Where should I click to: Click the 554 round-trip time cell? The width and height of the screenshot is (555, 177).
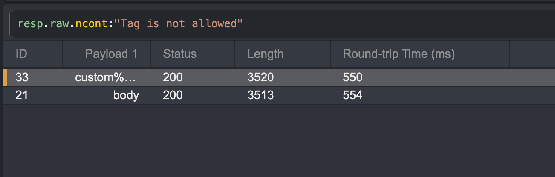tap(353, 95)
